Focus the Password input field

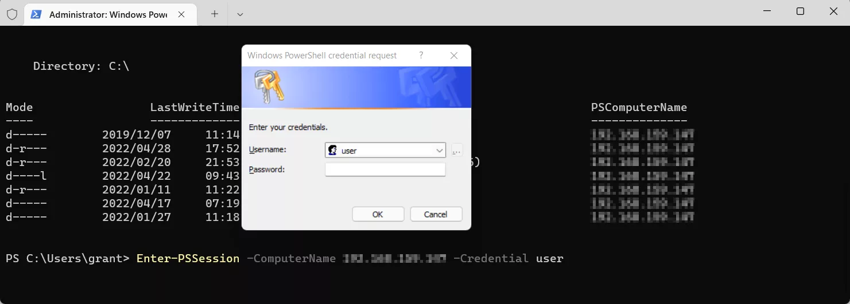[385, 169]
